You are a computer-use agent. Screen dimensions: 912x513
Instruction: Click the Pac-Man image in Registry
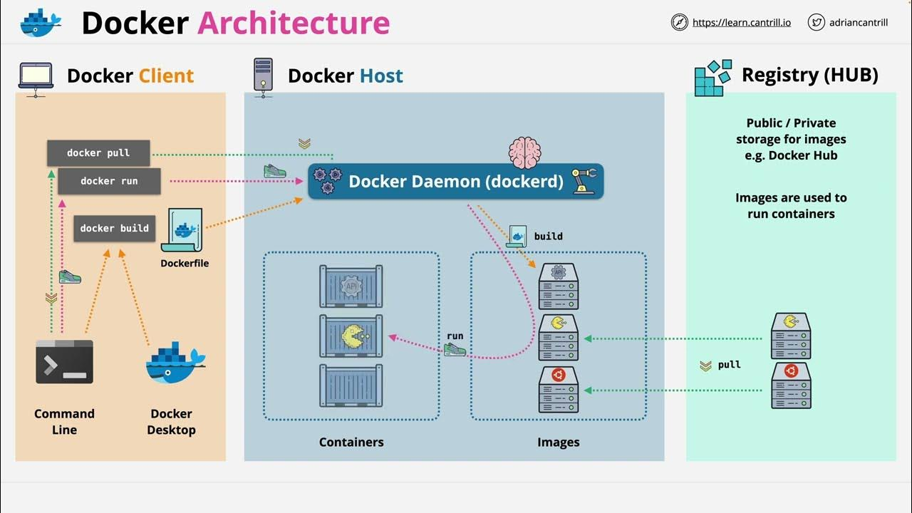click(x=791, y=335)
